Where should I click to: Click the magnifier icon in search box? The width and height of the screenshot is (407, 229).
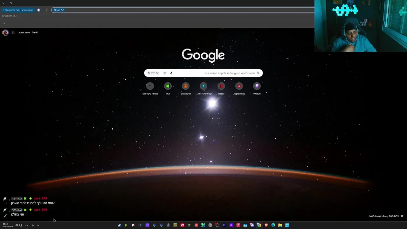pyautogui.click(x=258, y=73)
